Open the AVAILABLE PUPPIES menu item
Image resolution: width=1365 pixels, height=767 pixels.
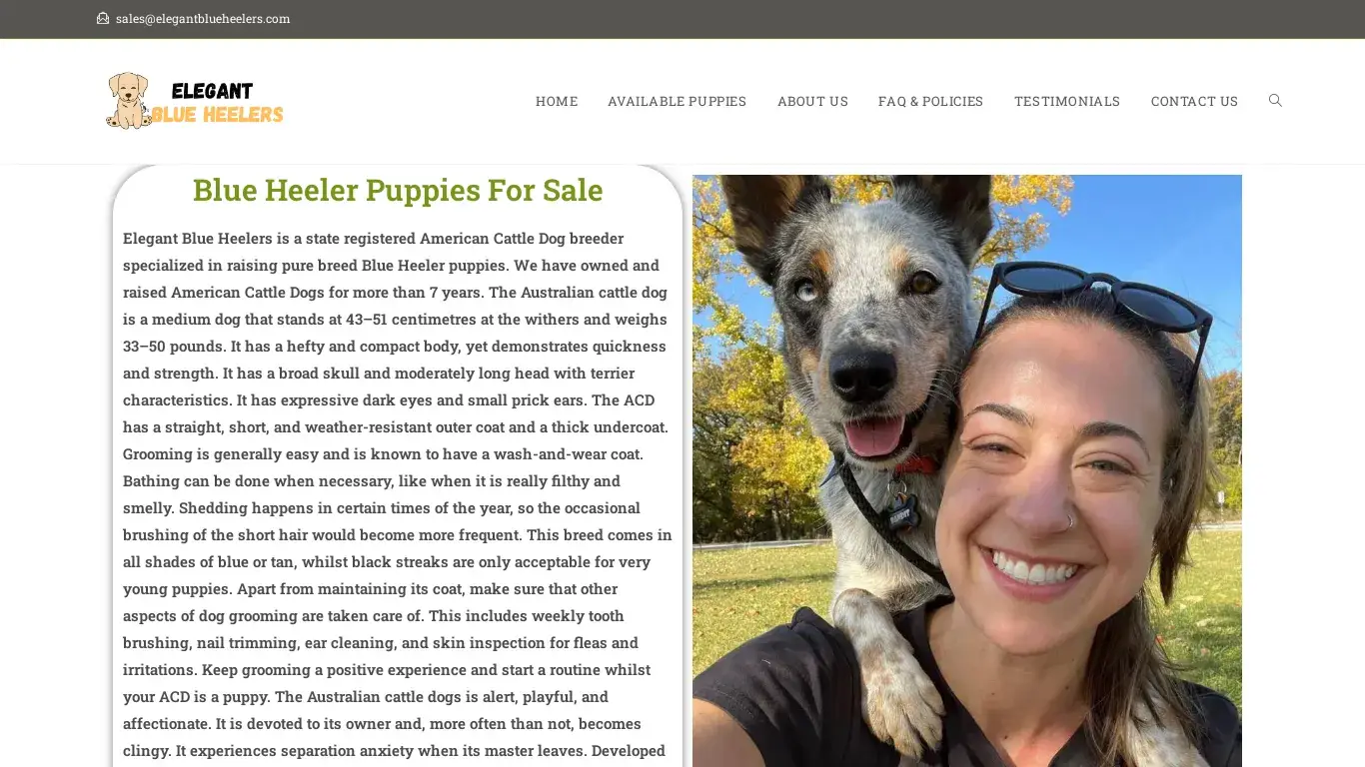tap(678, 101)
